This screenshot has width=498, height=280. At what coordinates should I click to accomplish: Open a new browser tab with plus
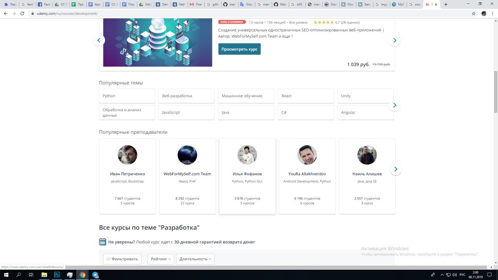point(446,4)
